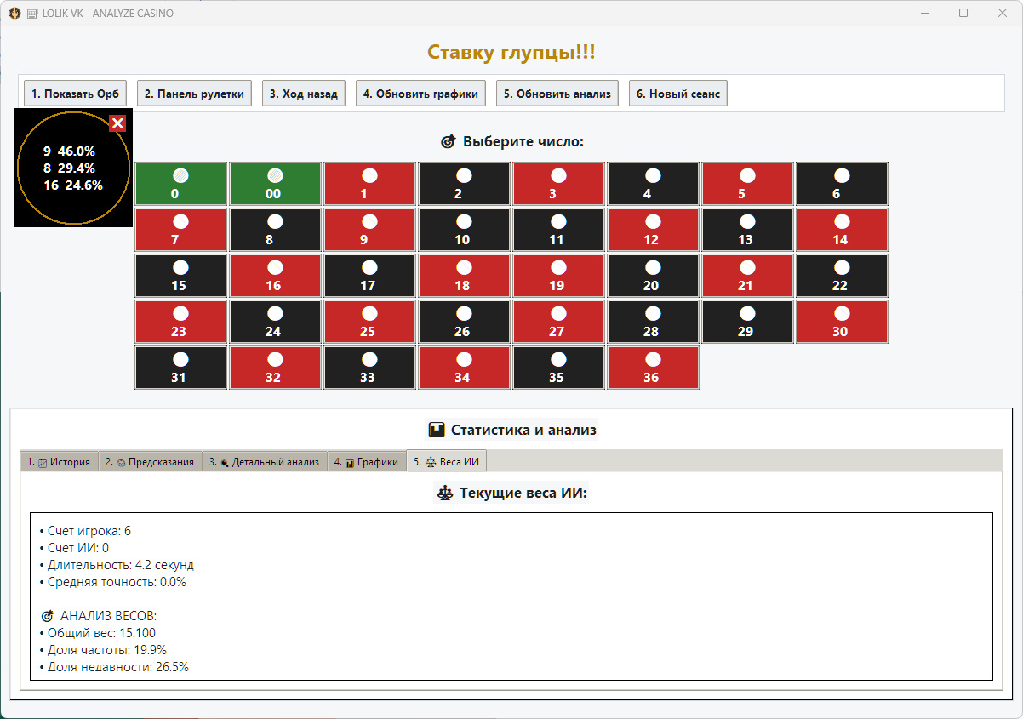Pick red number 34
Viewport: 1023px width, 719px height.
[x=464, y=368]
